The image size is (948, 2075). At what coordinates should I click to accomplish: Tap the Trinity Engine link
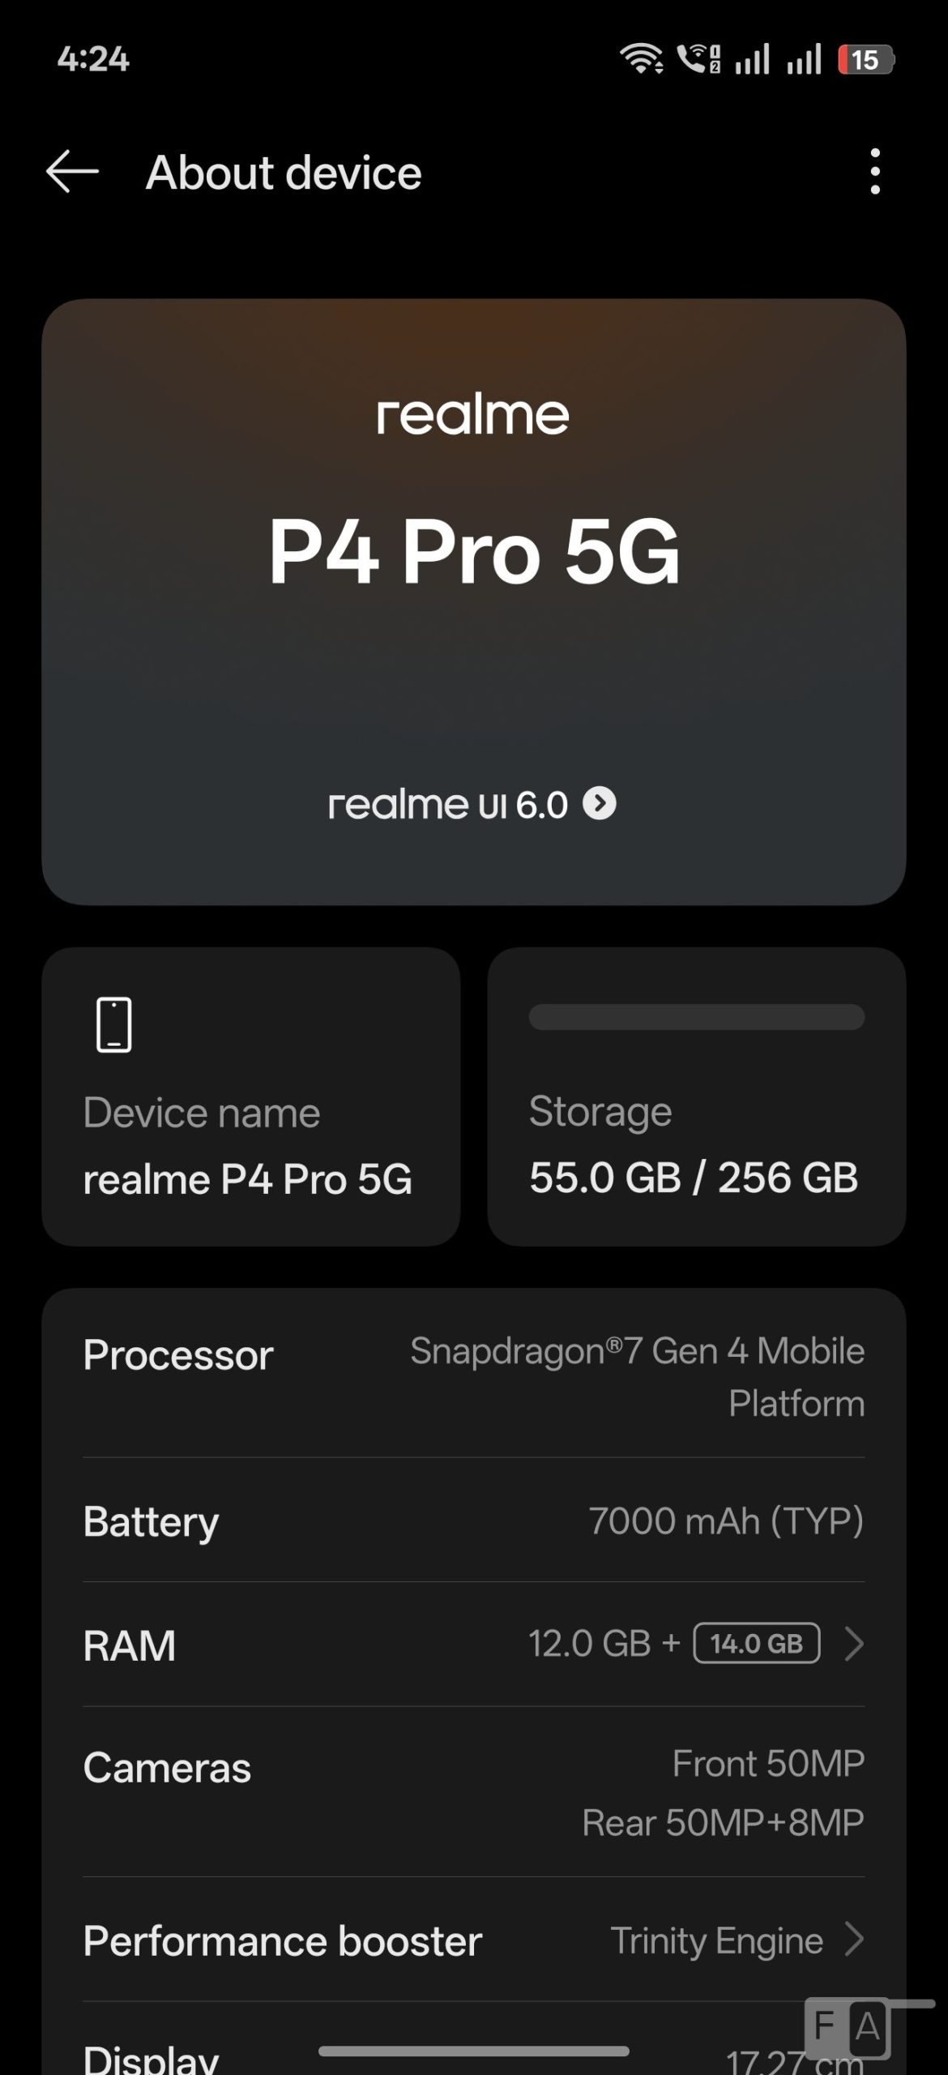[716, 1940]
